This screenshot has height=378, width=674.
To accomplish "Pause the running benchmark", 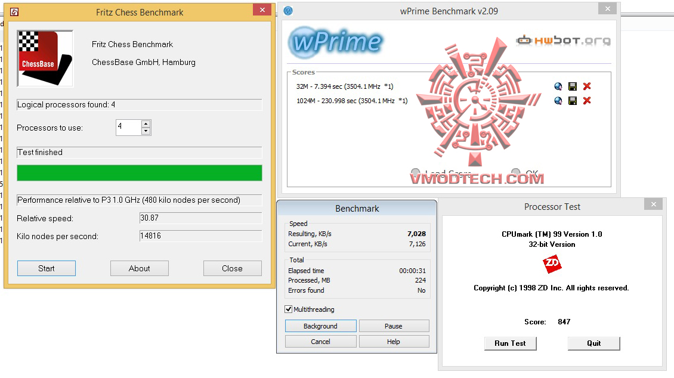I will click(394, 326).
